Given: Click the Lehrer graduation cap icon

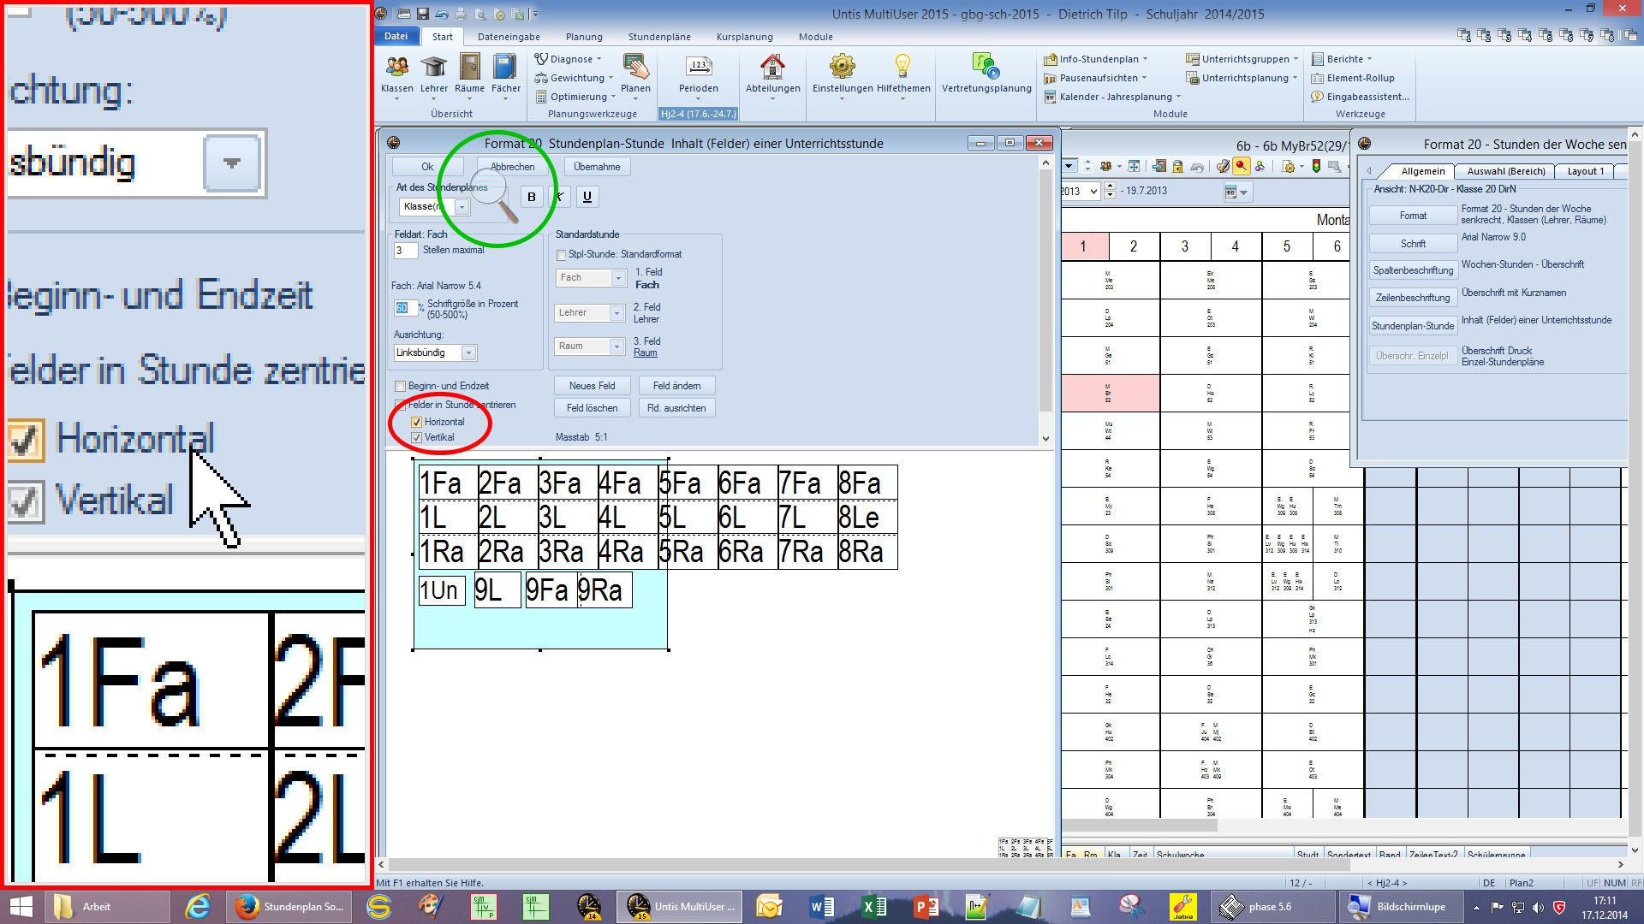Looking at the screenshot, I should point(433,67).
